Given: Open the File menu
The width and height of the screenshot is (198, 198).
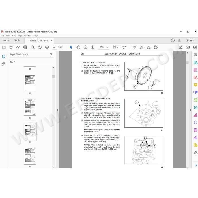Looking at the screenshot, I should point(2,36).
